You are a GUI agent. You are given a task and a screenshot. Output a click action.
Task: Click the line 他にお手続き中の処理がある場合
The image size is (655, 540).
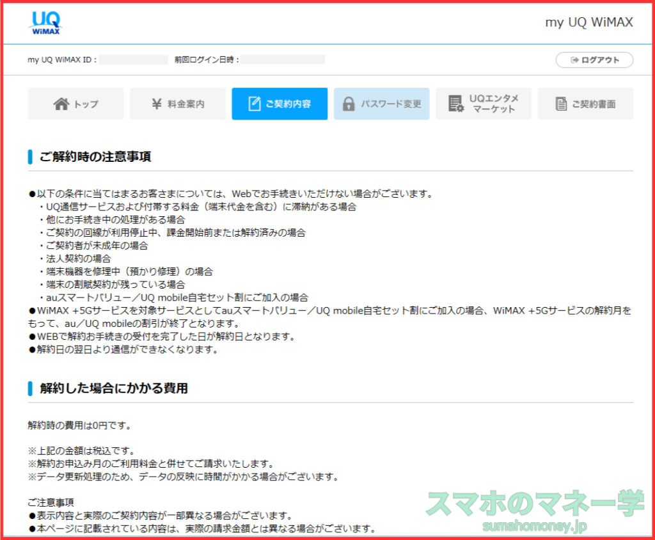click(113, 220)
